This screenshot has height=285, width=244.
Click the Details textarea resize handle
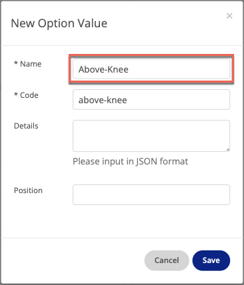coord(228,150)
